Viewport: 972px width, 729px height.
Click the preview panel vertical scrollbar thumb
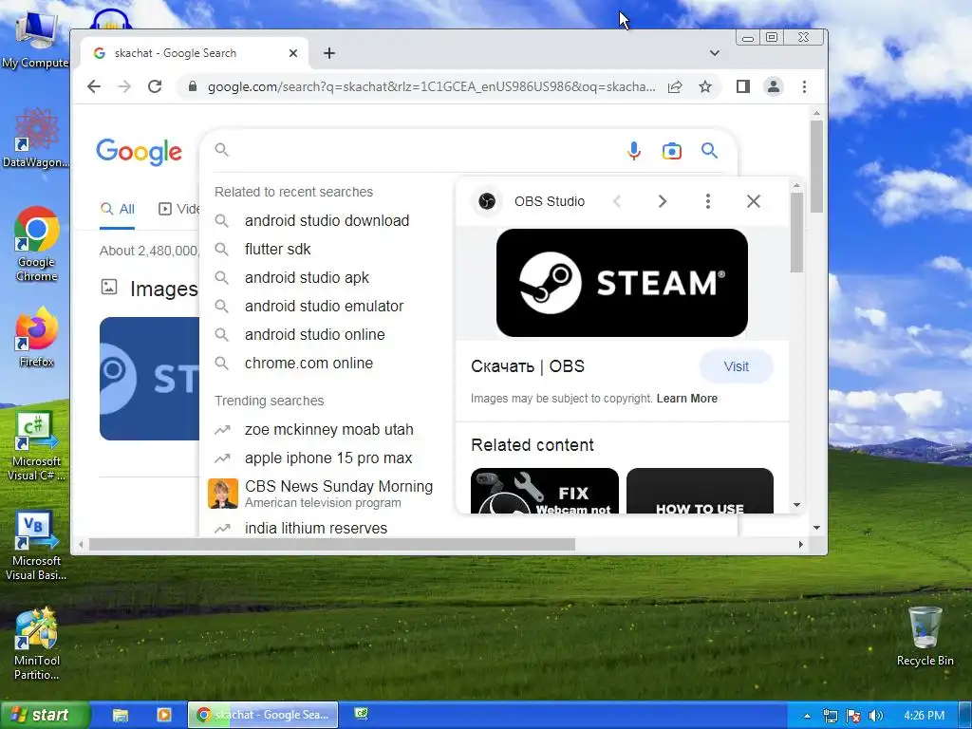(x=796, y=233)
